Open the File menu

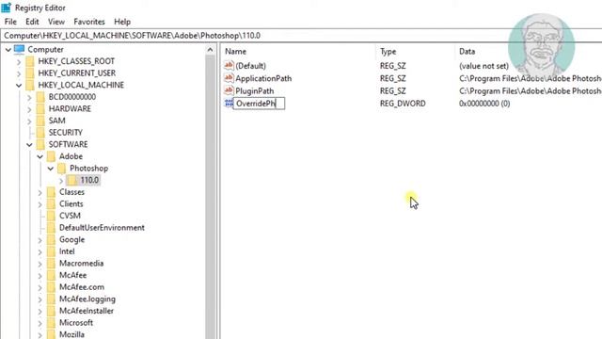point(10,22)
